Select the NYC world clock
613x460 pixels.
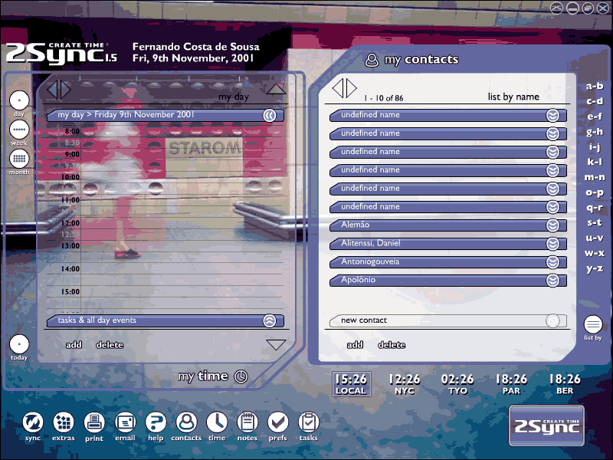coord(404,384)
